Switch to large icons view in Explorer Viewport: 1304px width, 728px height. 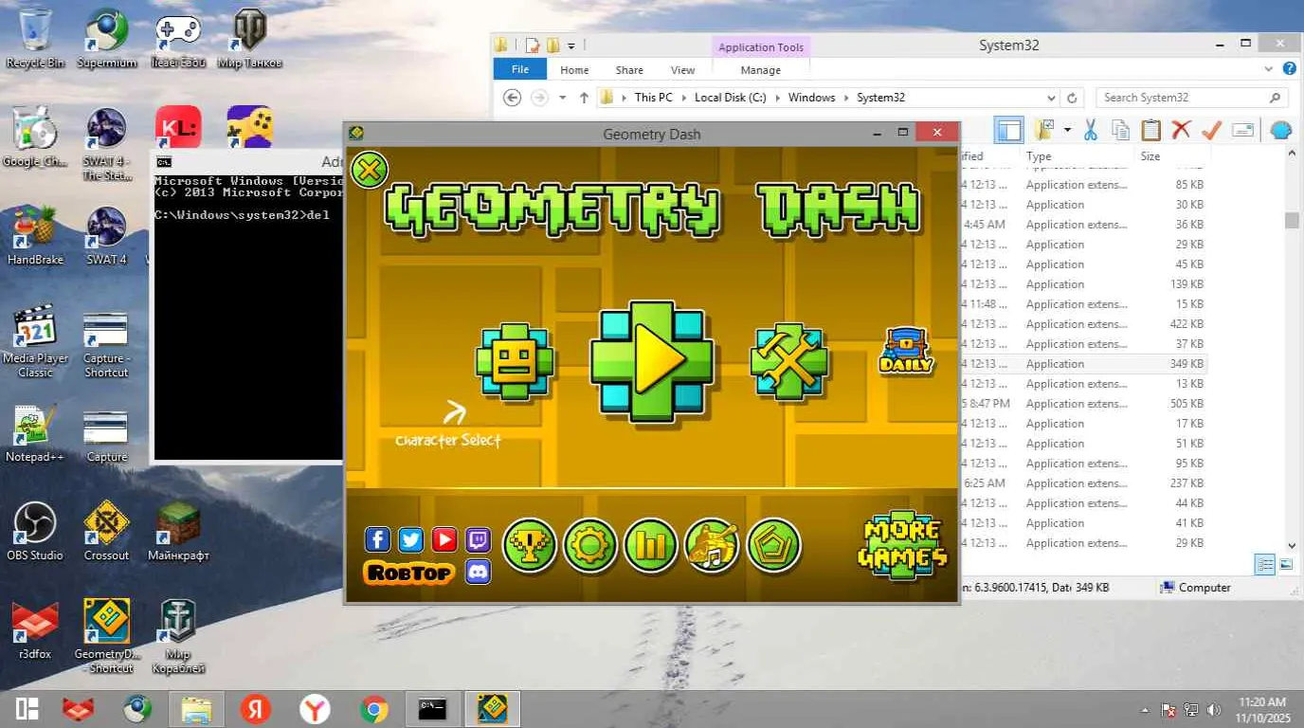pos(1285,565)
